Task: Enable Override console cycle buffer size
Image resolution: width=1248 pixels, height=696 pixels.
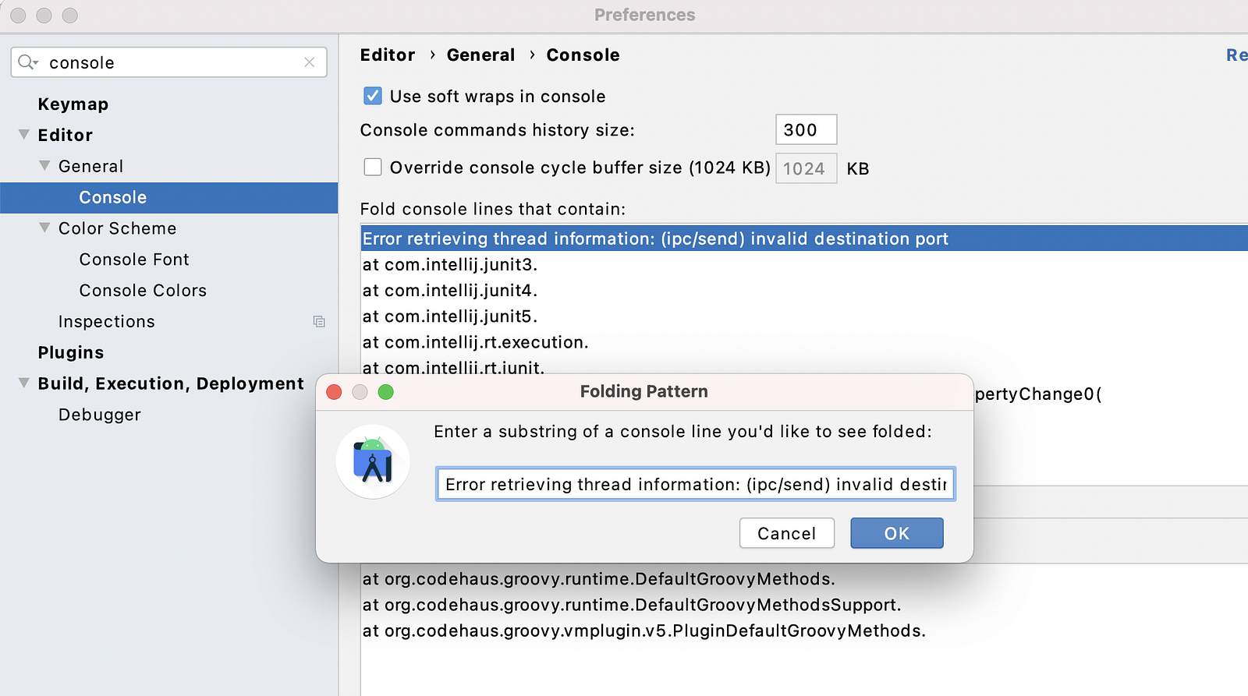Action: click(373, 168)
